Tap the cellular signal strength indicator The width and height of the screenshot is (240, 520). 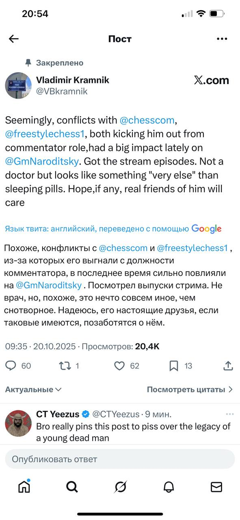186,13
